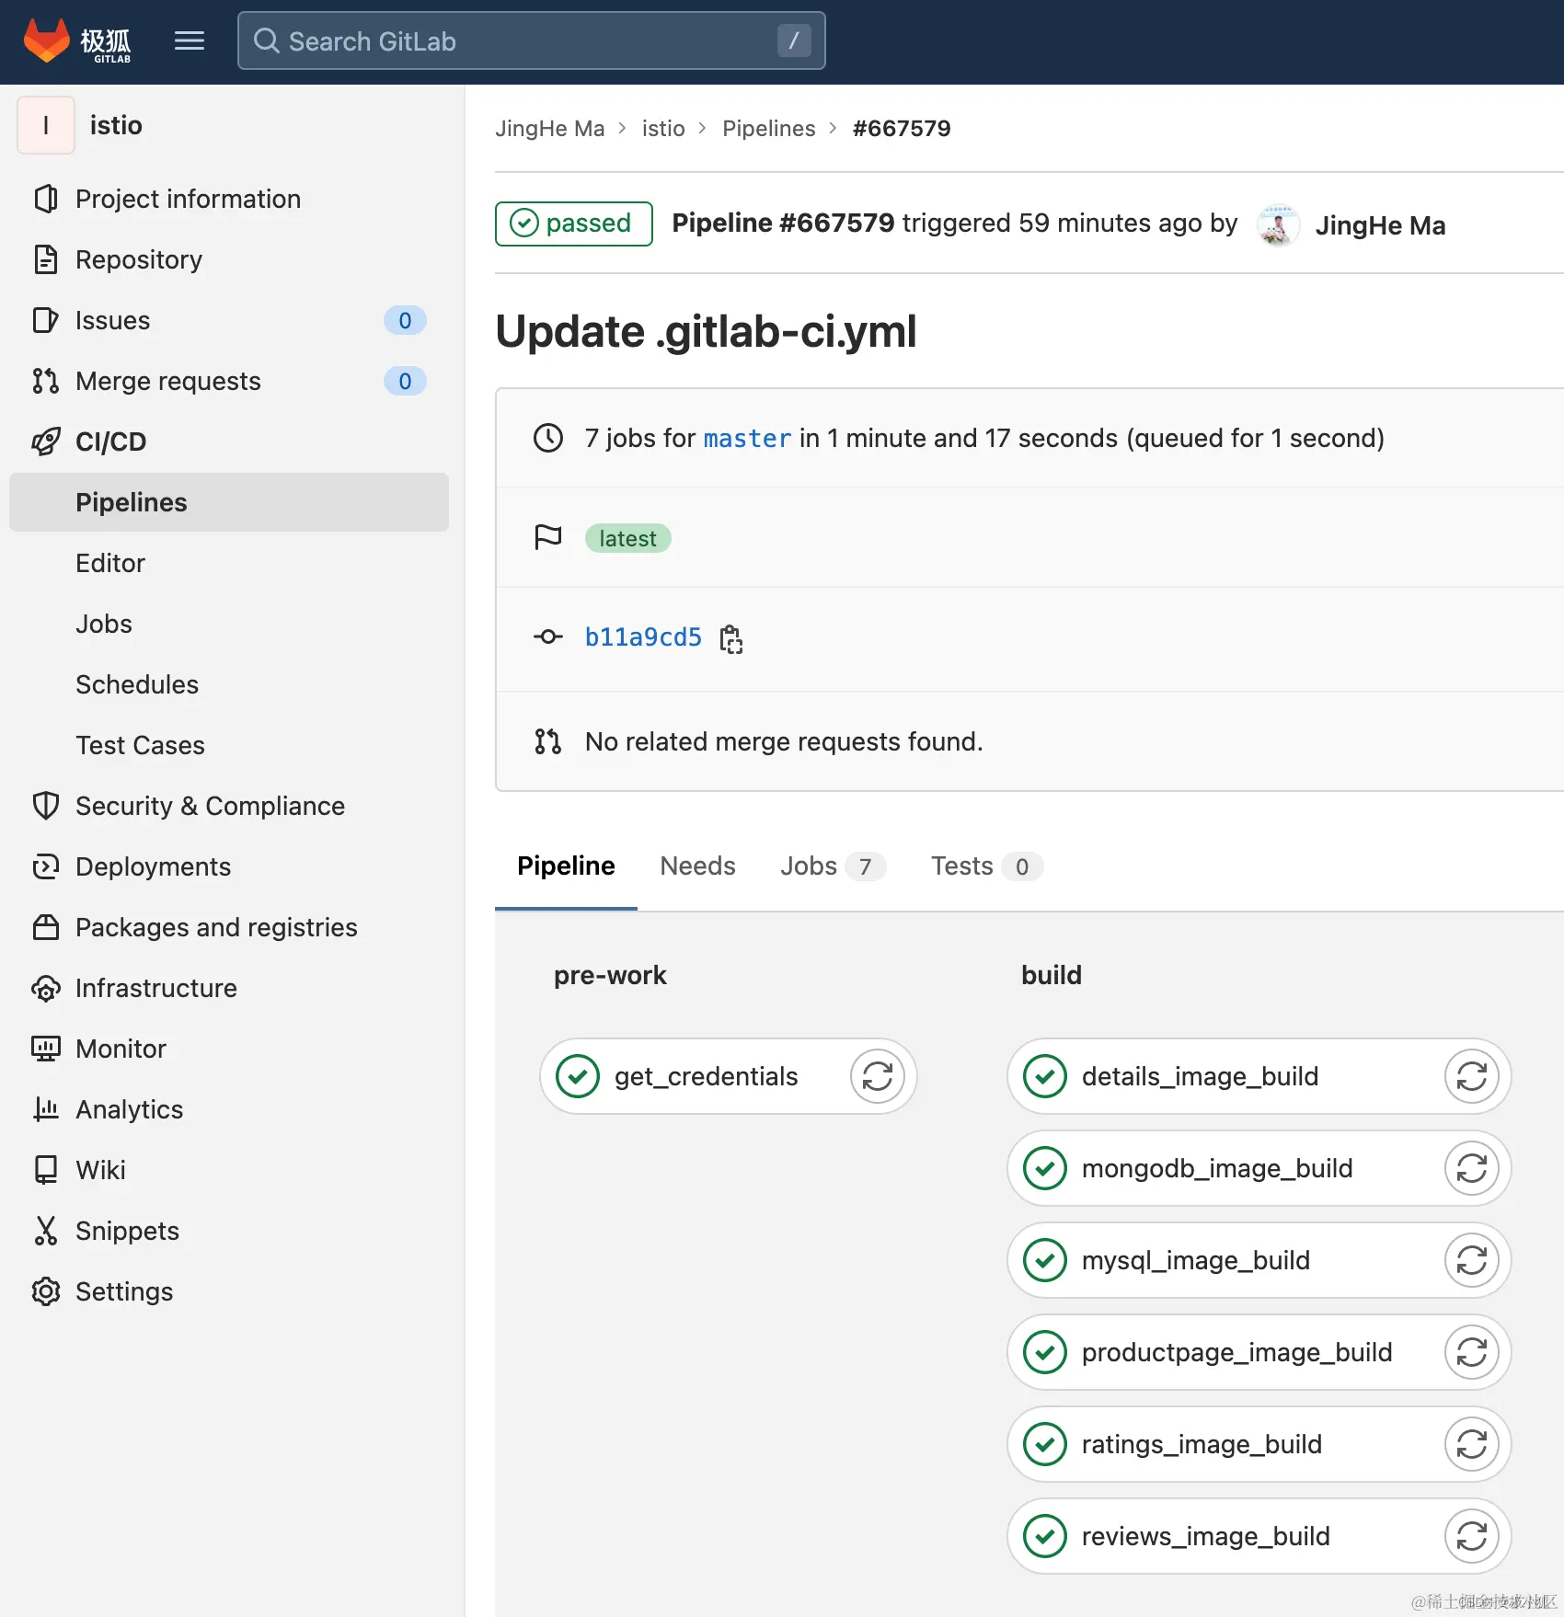Click the #667579 breadcrumb
This screenshot has width=1564, height=1617.
902,128
